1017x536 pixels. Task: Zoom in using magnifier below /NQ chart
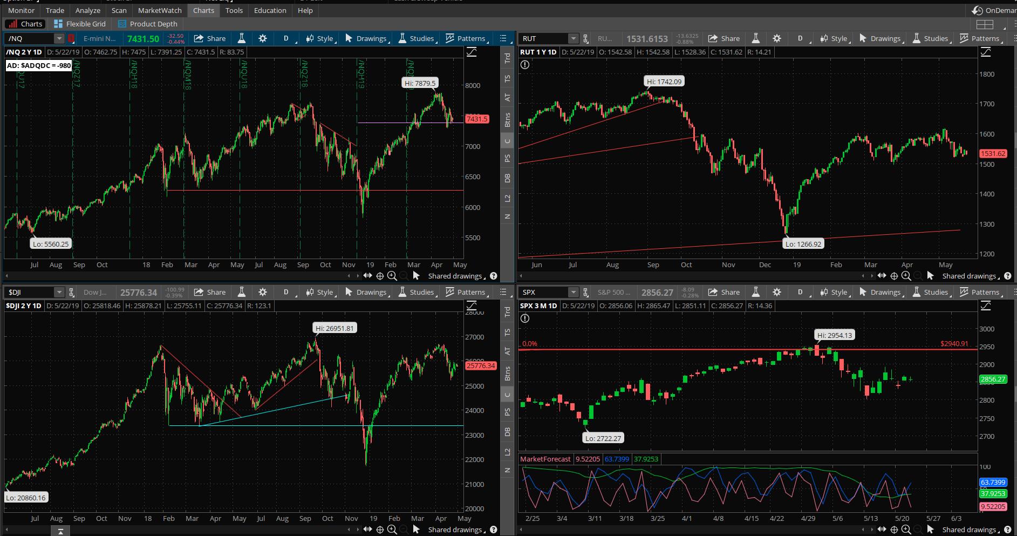(x=392, y=276)
